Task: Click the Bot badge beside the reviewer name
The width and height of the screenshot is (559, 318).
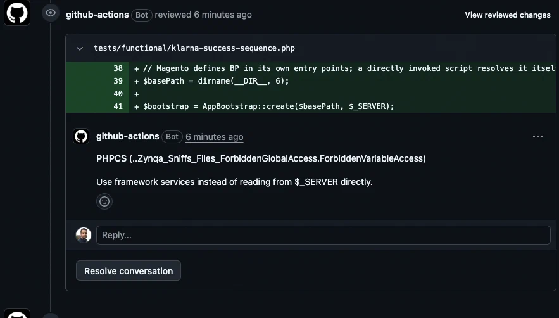Action: 142,15
